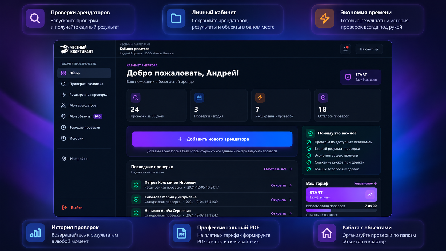Click the shield icon above Осталось проверок
The image size is (446, 251).
323,98
